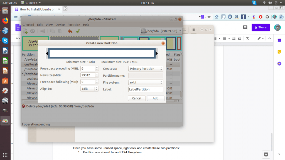Open the Create as Primary Partition dropdown
Screen dimensions: 285x160
(146, 69)
